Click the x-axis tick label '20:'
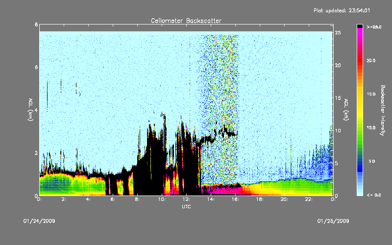Viewport: 392px width, 245px height. pos(284,199)
